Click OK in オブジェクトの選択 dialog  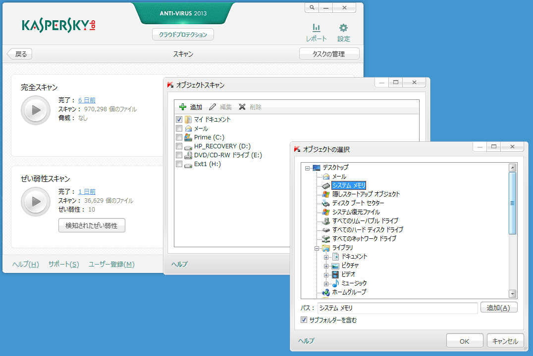point(464,341)
